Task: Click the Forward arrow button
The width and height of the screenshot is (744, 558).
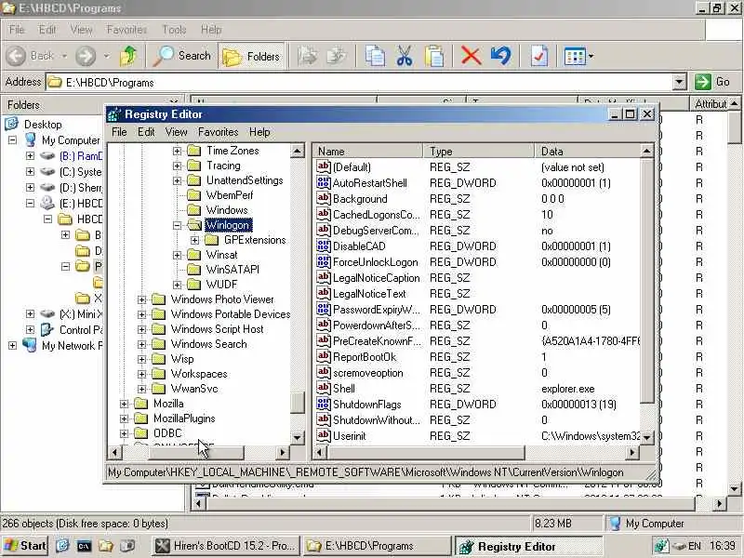Action: tap(86, 56)
